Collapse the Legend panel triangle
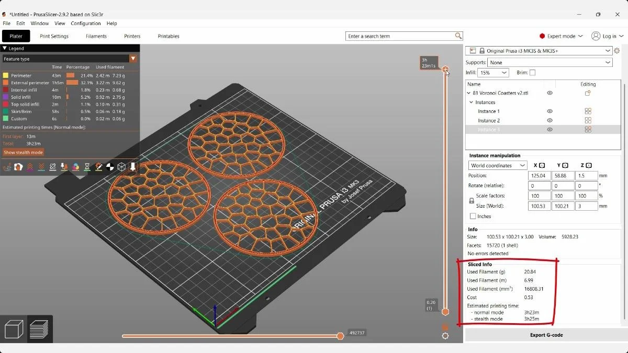628x353 pixels. tap(5, 48)
